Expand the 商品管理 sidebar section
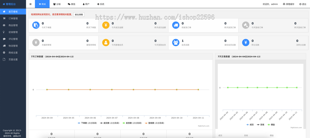 click(13, 25)
